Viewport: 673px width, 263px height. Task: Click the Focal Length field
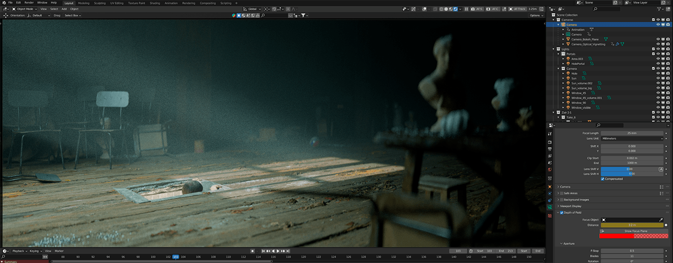(632, 133)
